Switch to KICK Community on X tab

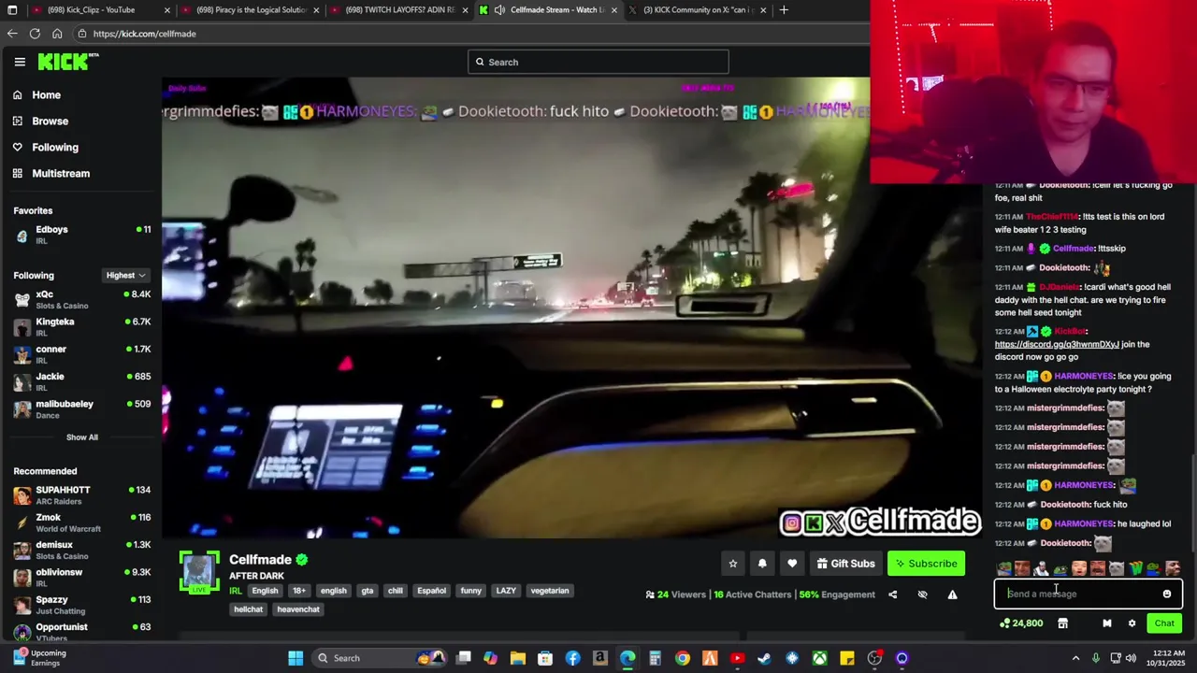(x=697, y=10)
